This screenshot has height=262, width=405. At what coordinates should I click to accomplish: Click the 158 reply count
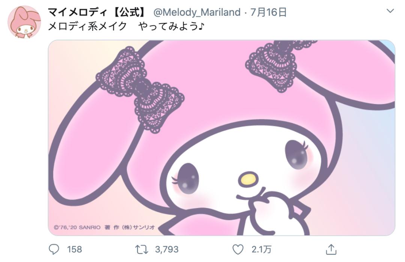tap(74, 249)
